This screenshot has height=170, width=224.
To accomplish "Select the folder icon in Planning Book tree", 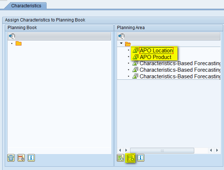I will [19, 44].
